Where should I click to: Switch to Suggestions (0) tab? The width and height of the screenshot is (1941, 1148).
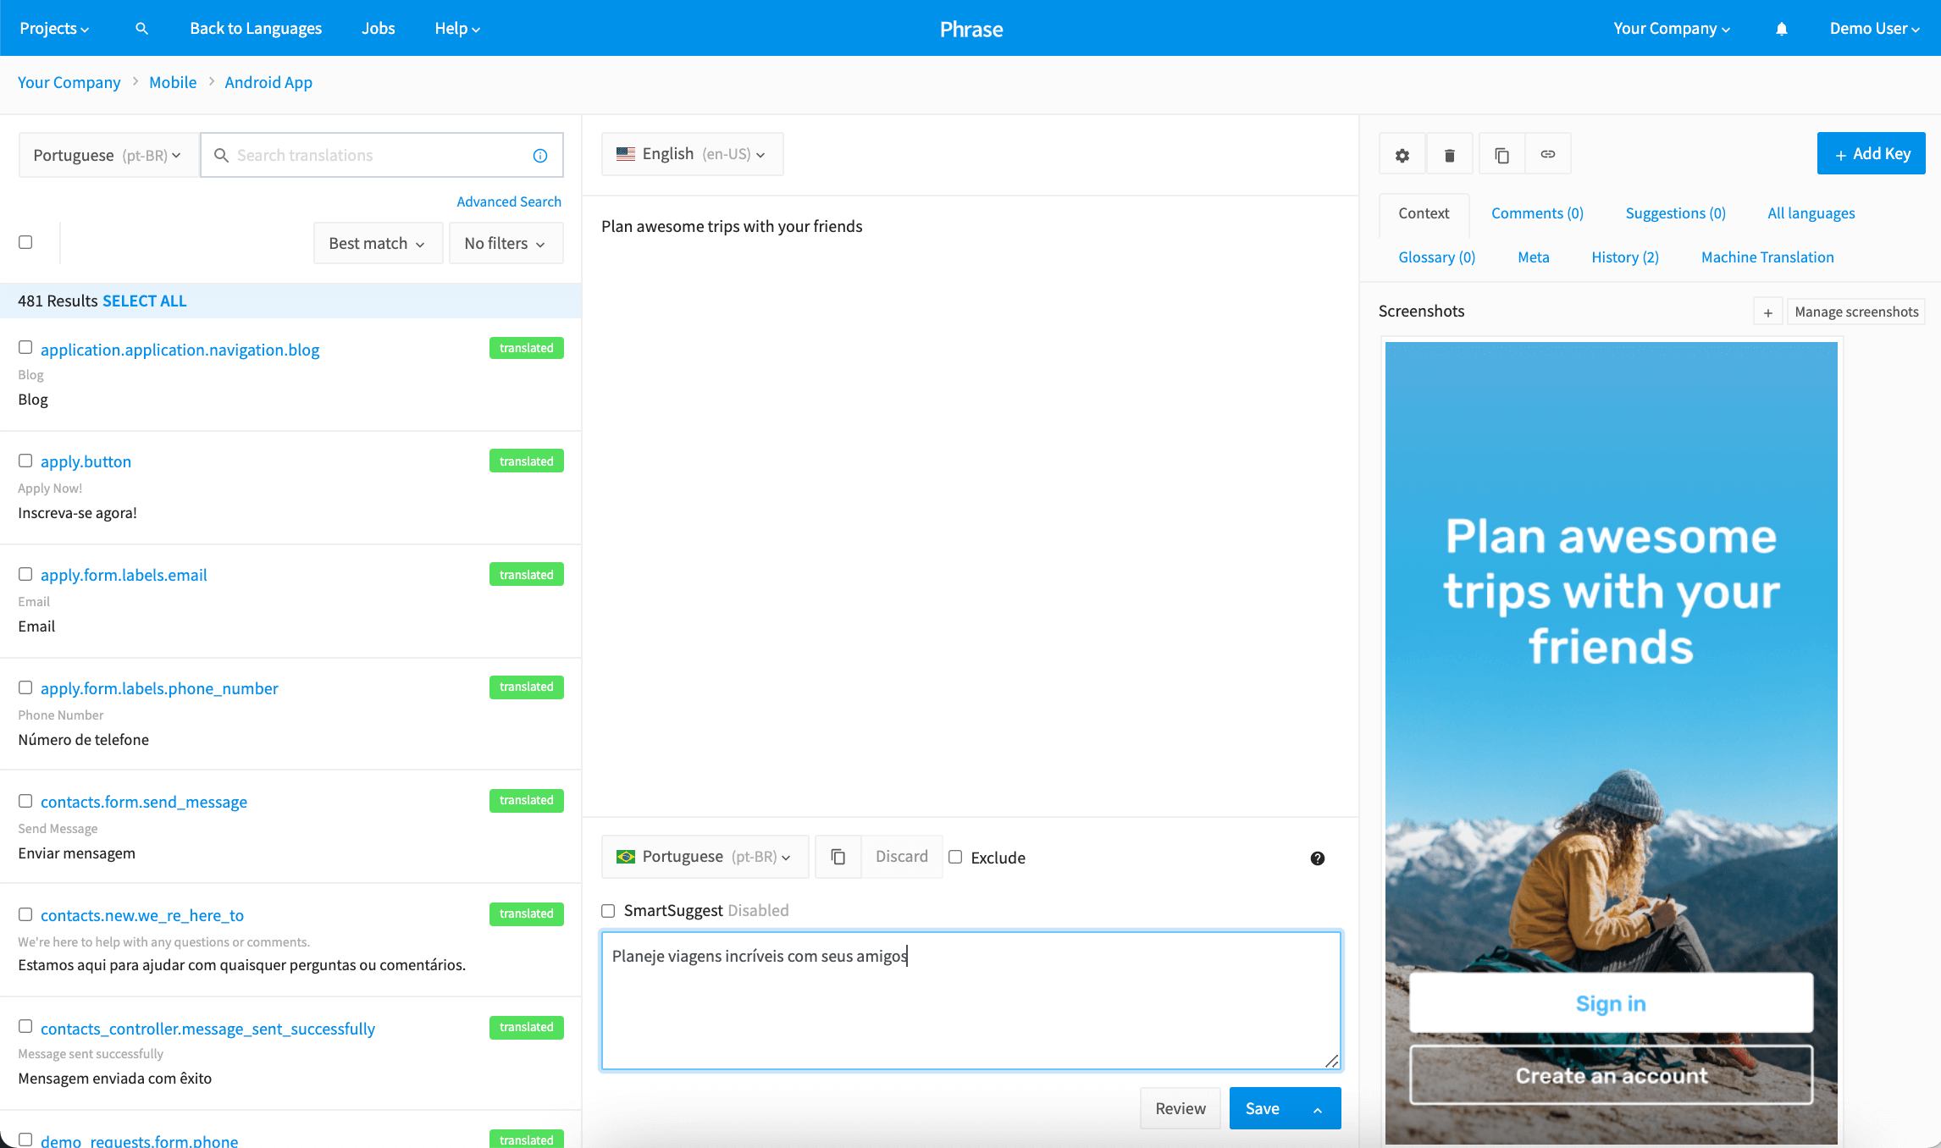[1675, 213]
